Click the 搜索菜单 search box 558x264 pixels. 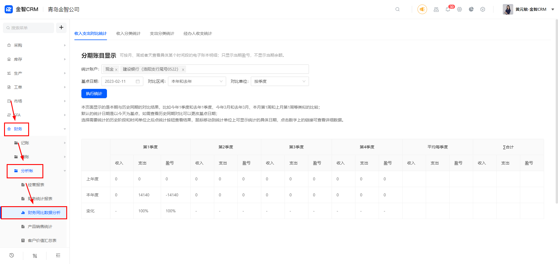(x=28, y=28)
